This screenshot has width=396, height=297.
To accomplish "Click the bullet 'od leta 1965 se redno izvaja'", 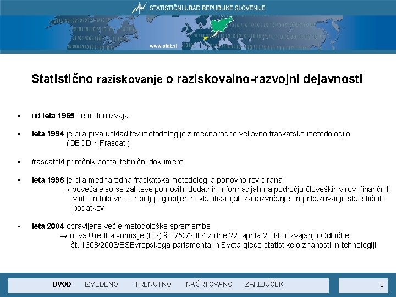I will [80, 116].
